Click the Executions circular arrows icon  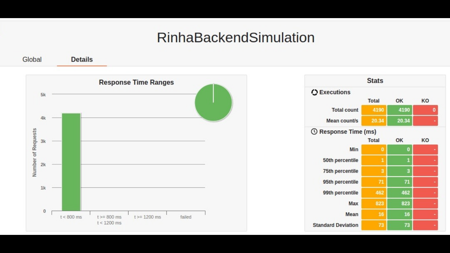click(314, 92)
